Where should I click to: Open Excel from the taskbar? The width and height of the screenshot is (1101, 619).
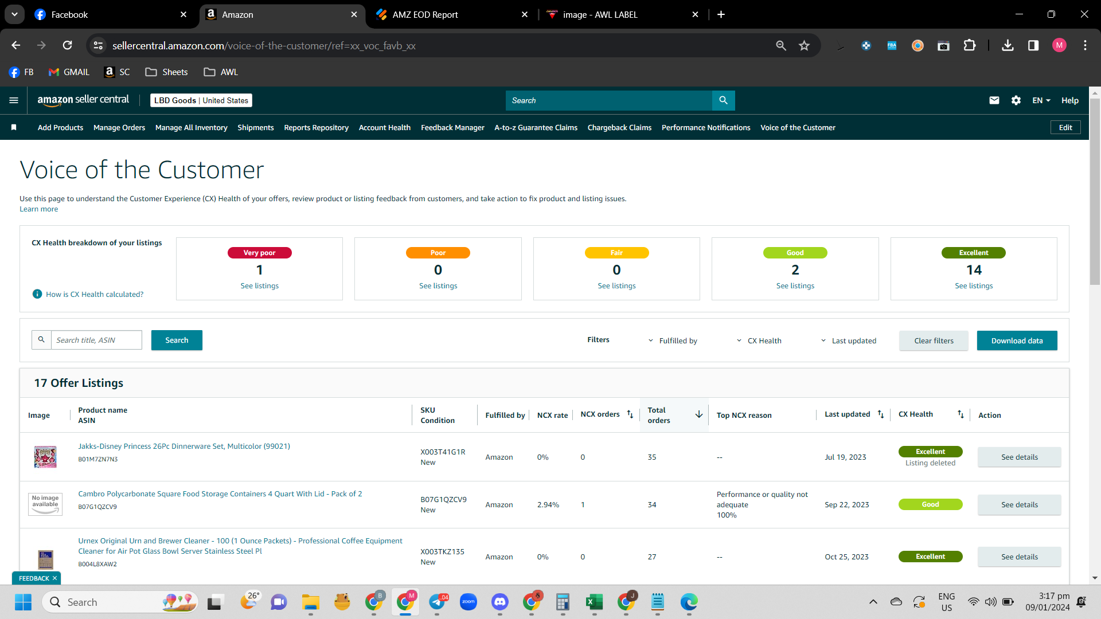[x=595, y=602]
